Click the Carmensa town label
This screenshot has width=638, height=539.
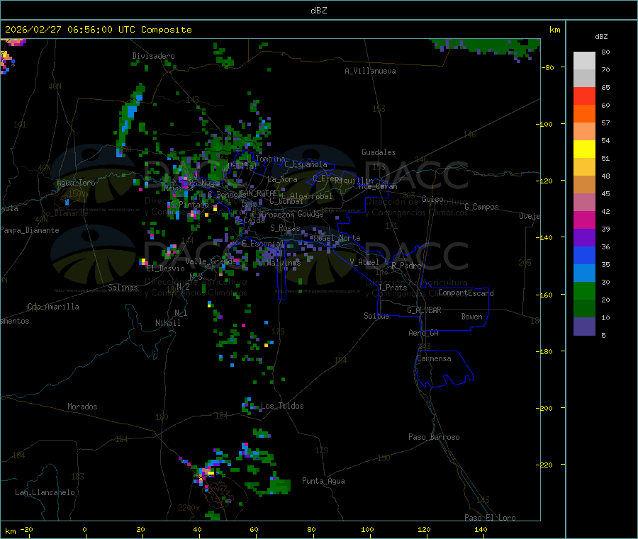coord(434,358)
